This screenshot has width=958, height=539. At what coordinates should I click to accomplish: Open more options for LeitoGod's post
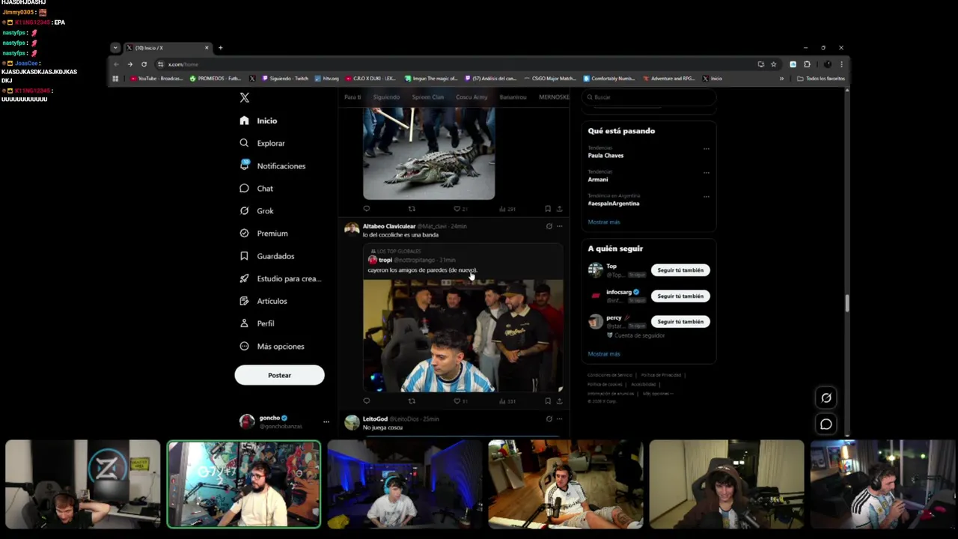559,418
